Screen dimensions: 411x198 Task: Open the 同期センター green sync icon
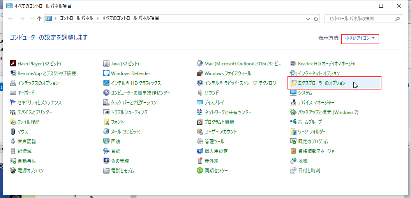pos(200,171)
